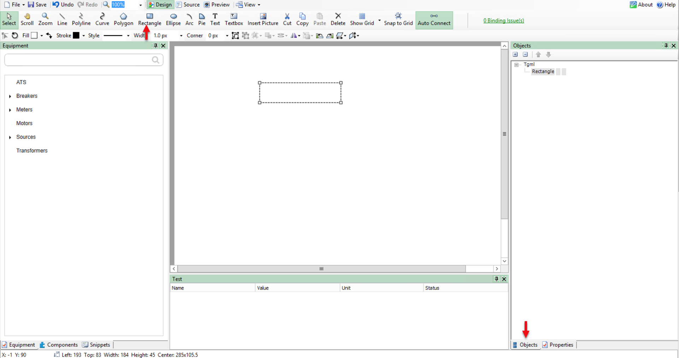Click the black Stroke color swatch
Image resolution: width=679 pixels, height=358 pixels.
point(76,35)
